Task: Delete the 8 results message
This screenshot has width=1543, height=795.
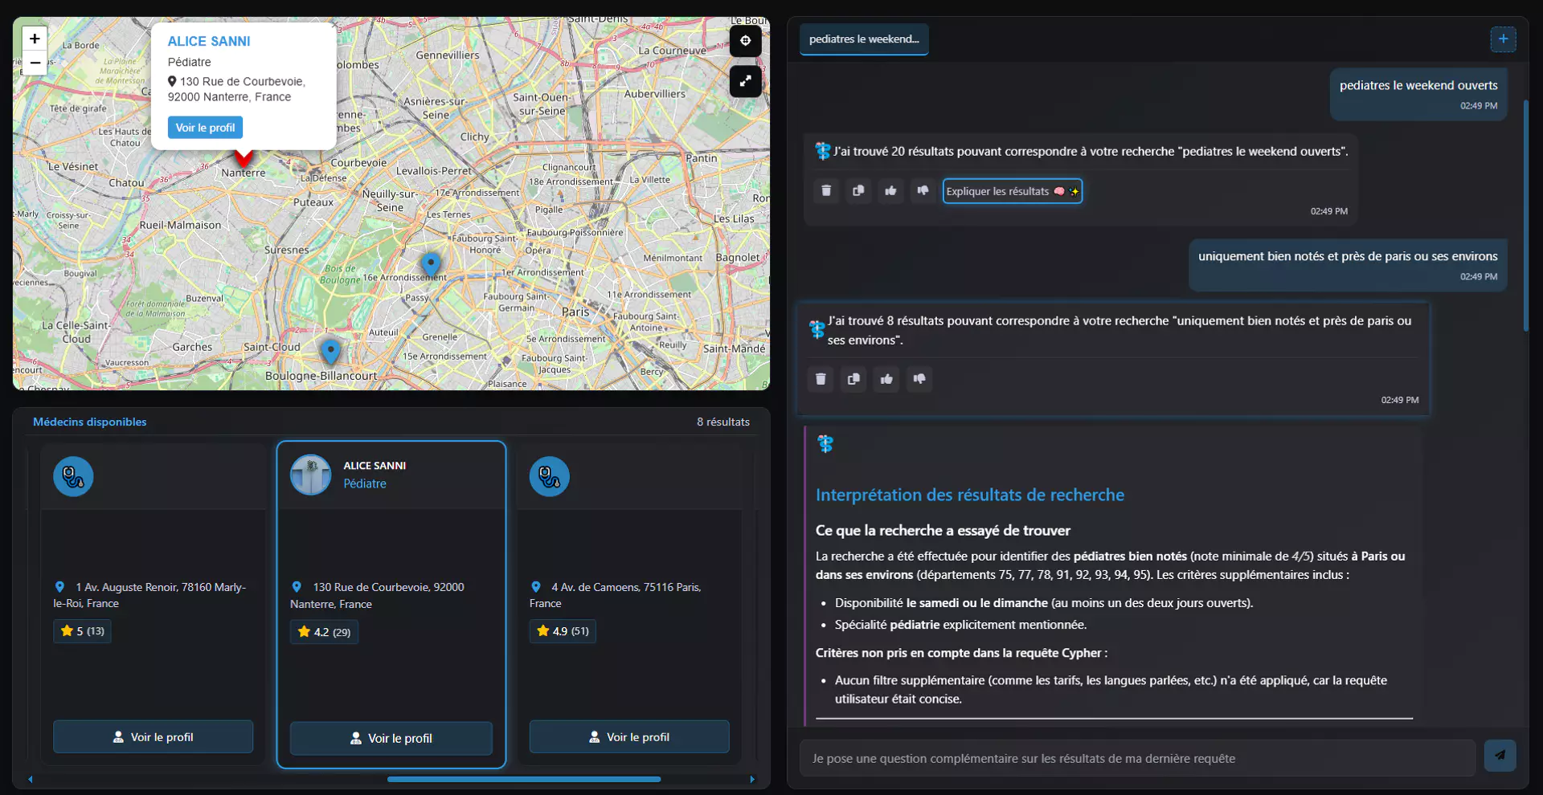Action: [821, 379]
